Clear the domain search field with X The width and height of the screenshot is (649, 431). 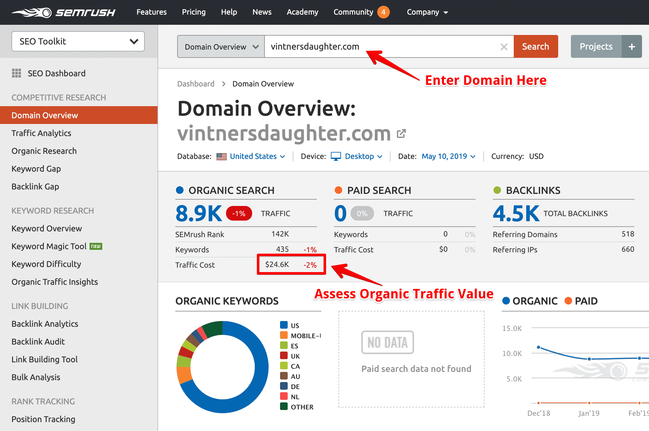coord(504,47)
